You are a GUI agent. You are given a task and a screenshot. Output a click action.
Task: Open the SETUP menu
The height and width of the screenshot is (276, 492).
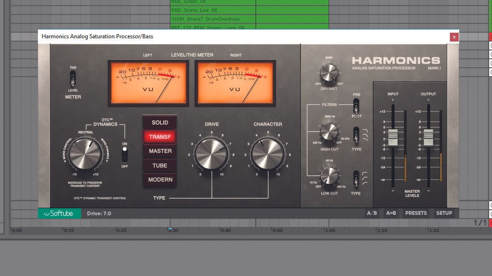pyautogui.click(x=444, y=213)
